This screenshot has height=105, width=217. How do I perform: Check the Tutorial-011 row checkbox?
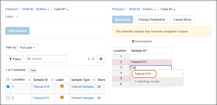coord(8,98)
